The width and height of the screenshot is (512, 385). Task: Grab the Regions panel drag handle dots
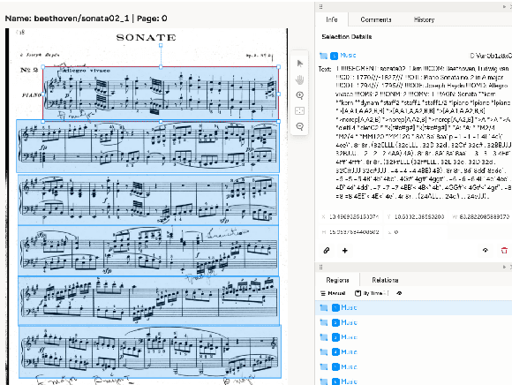pyautogui.click(x=320, y=268)
